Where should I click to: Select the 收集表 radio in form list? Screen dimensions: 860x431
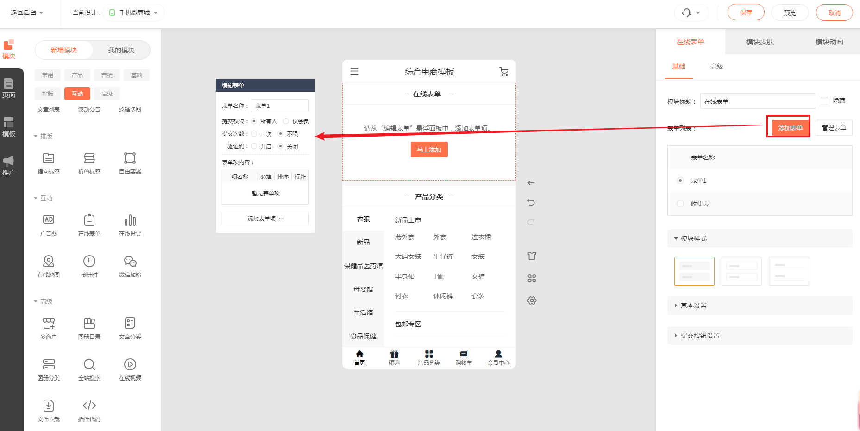680,204
